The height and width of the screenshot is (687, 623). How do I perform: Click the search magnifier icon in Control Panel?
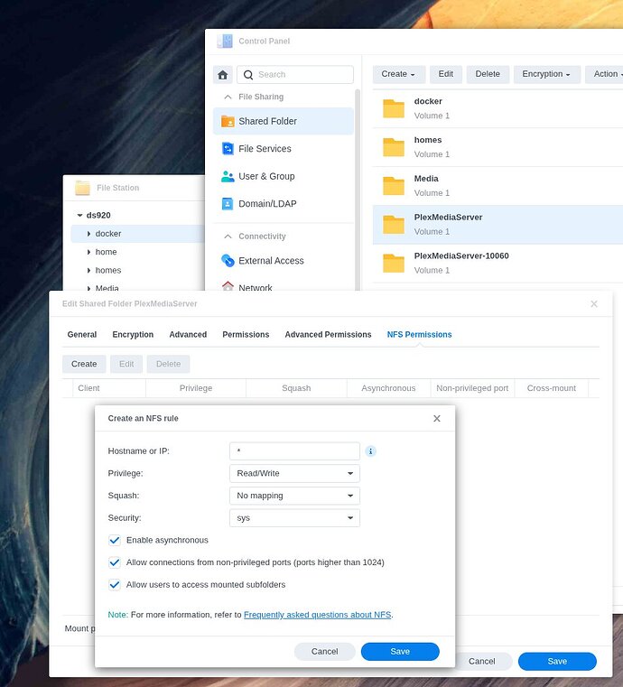(248, 75)
